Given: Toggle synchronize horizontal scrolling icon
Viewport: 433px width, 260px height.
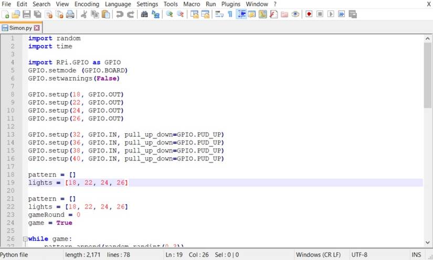Looking at the screenshot, I should pos(205,14).
